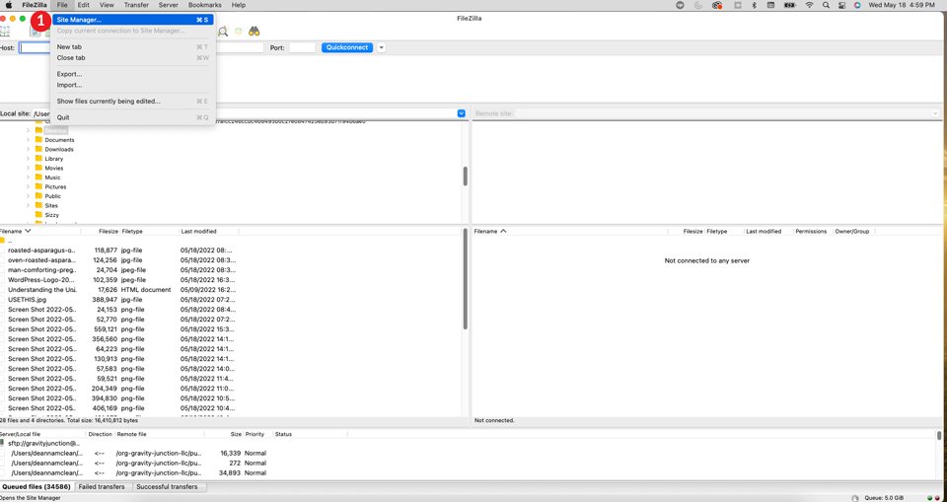Open the Transfer menu
Viewport: 947px width, 502px height.
click(x=136, y=5)
